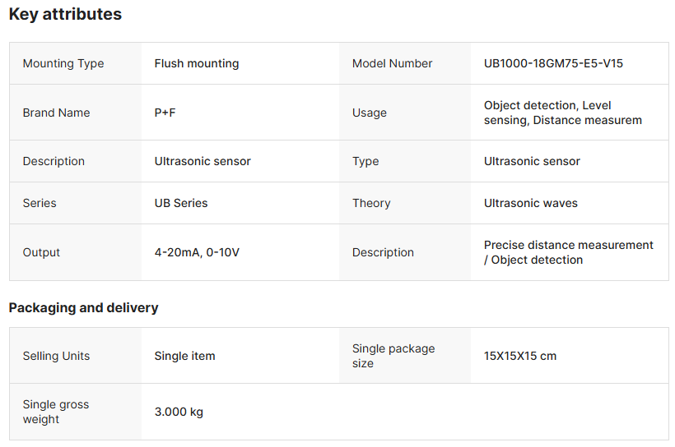Screen dimensions: 675x447
Task: Click the Packaging and delivery heading
Action: coord(83,308)
